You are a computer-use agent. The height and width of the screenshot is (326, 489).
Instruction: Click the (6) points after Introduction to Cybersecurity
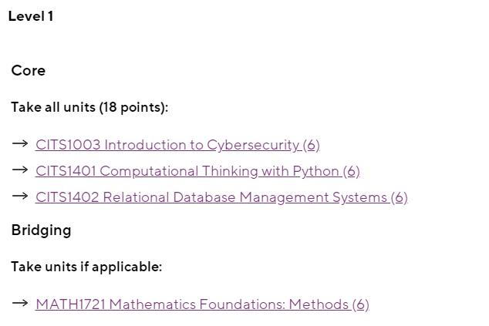point(312,145)
